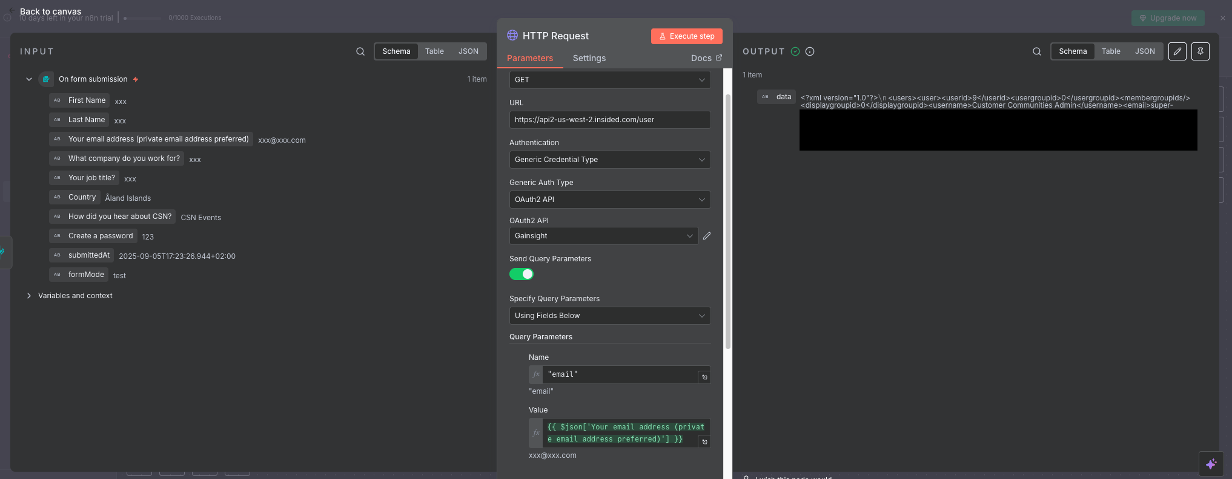Click the data field pill in OUTPUT
Viewport: 1232px width, 479px height.
(x=777, y=97)
